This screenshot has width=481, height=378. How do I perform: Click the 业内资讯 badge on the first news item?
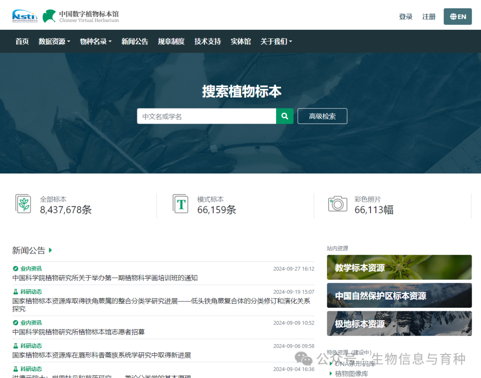pos(27,268)
